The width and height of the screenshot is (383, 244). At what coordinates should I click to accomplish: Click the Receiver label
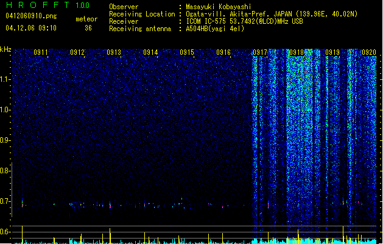coord(124,21)
